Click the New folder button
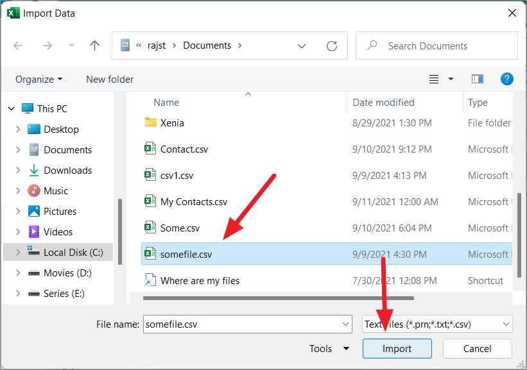The height and width of the screenshot is (370, 527). [x=109, y=79]
